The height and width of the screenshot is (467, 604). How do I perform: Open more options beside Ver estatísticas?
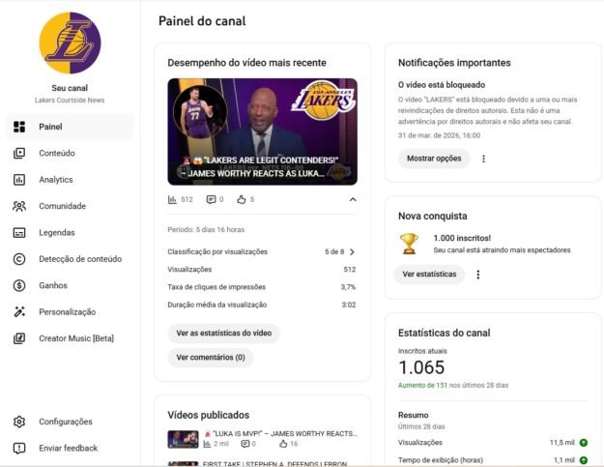478,275
